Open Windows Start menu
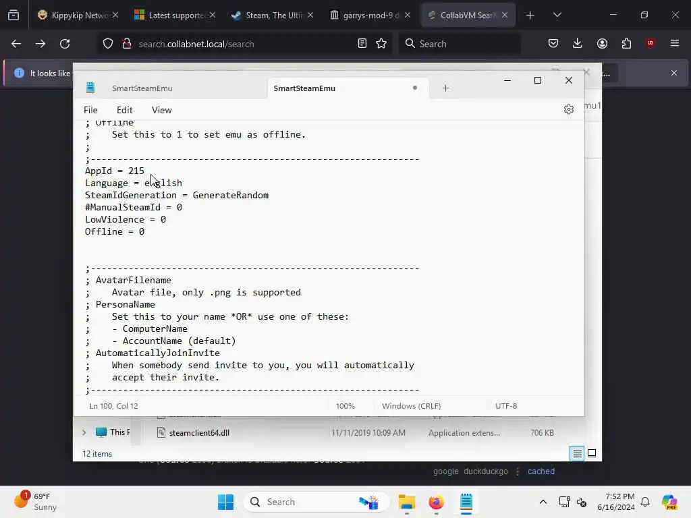 pos(225,502)
